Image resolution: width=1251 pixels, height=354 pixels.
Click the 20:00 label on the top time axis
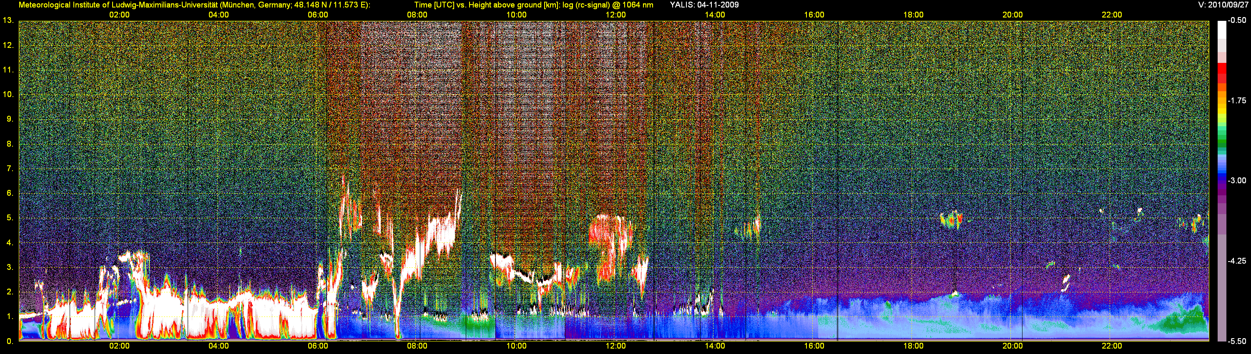point(1012,15)
